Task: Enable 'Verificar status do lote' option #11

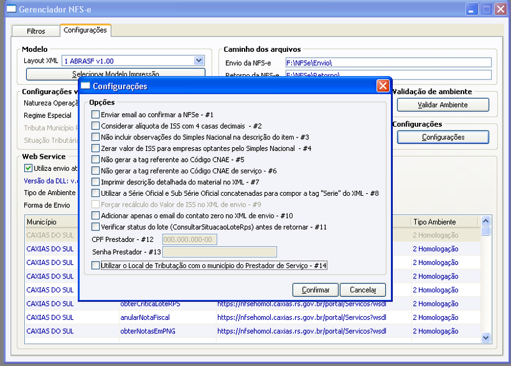Action: 95,227
